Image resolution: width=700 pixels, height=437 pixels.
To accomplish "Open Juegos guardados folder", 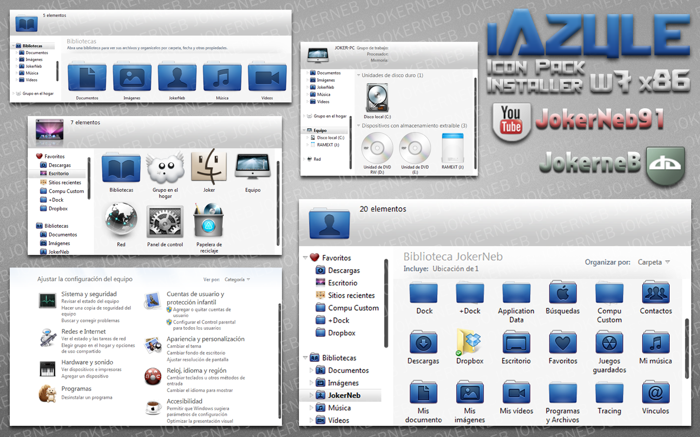I will pos(609,342).
